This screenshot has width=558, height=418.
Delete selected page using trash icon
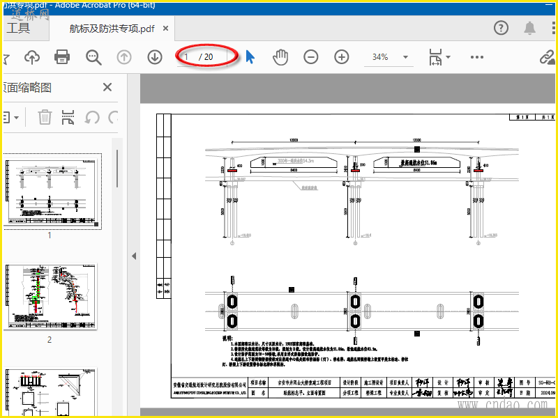click(x=45, y=117)
